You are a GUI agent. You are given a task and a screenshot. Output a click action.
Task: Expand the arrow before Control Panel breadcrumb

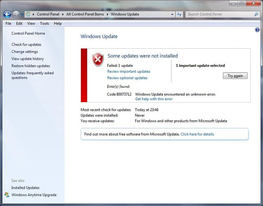tap(33, 14)
